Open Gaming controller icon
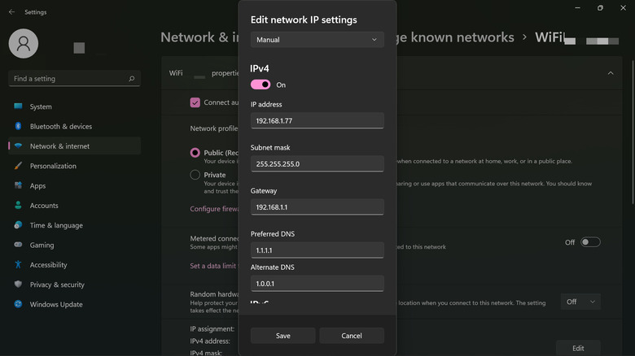The height and width of the screenshot is (356, 635). pos(18,245)
